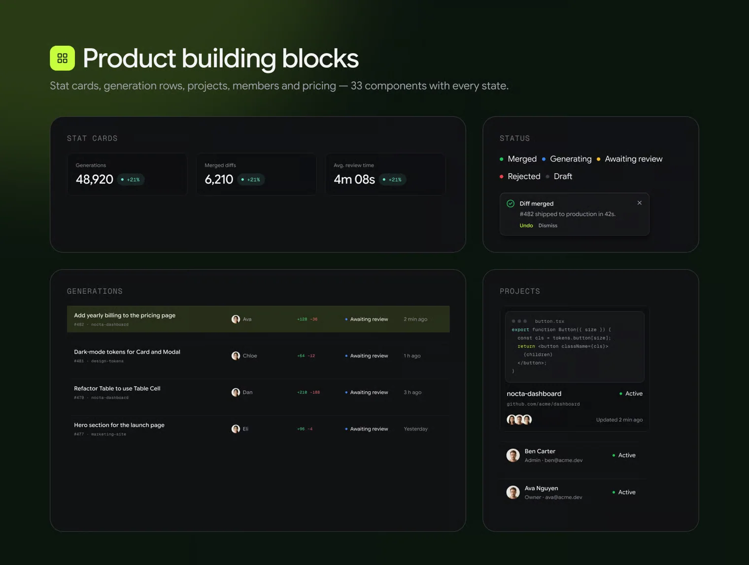Select the Draft status indicator

click(x=559, y=176)
